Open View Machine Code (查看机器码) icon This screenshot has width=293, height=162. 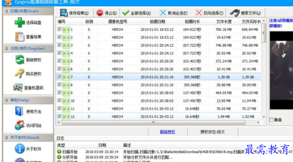pos(18,87)
